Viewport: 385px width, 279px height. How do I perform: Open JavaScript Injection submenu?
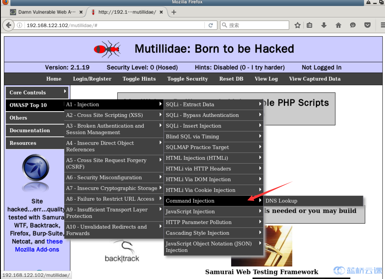click(213, 211)
